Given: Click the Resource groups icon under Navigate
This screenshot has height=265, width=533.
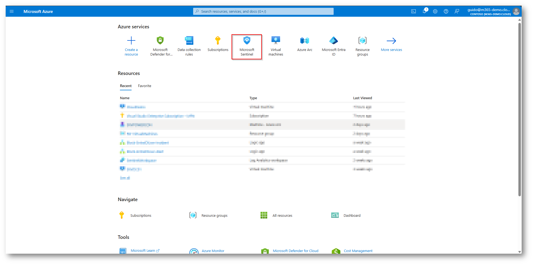Looking at the screenshot, I should [193, 215].
